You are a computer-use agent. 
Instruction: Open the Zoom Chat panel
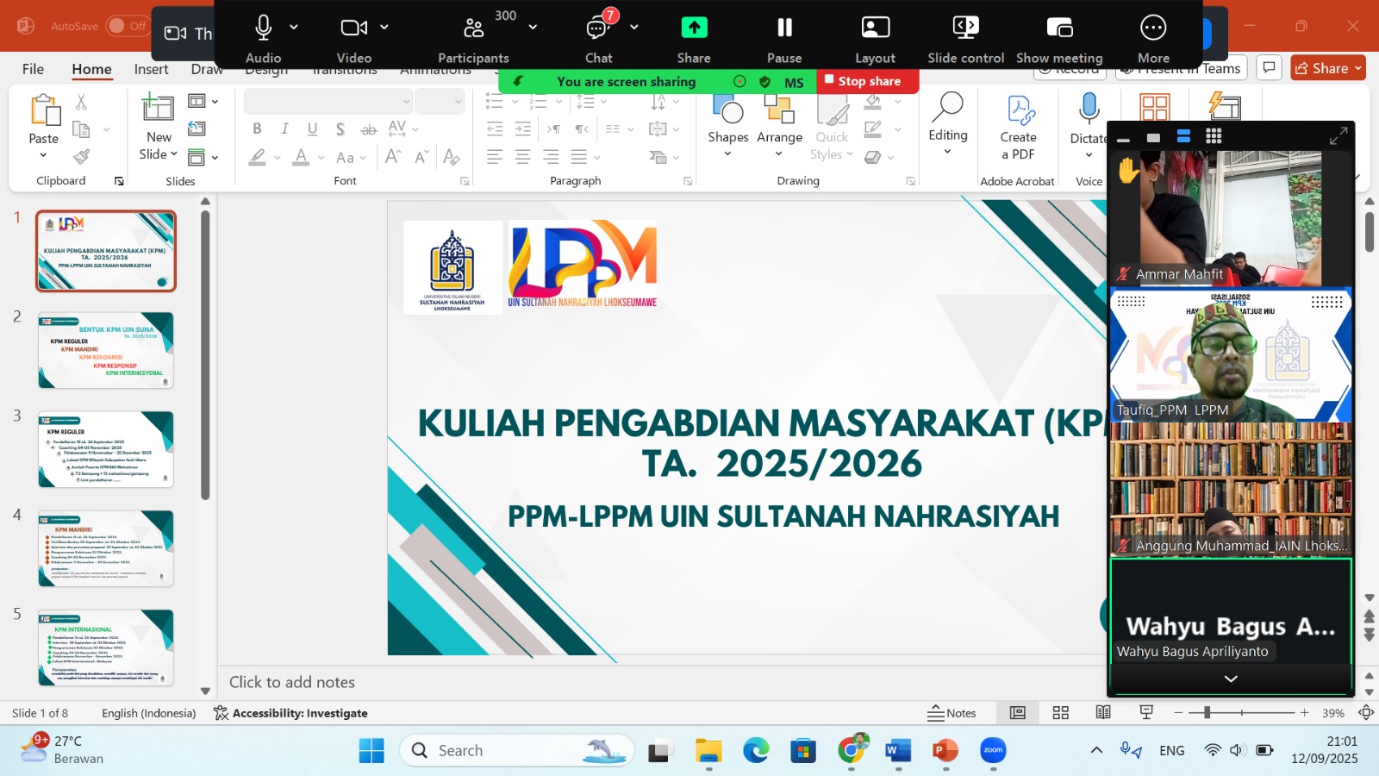pos(598,28)
